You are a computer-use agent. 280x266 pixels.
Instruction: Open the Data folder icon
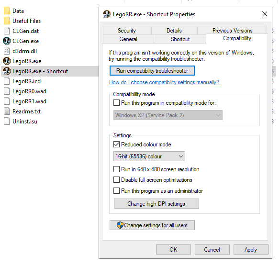pyautogui.click(x=7, y=11)
